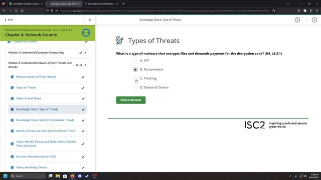Switch to DoD Approved 8570 Baseline tab
This screenshot has width=321, height=180.
click(101, 3)
